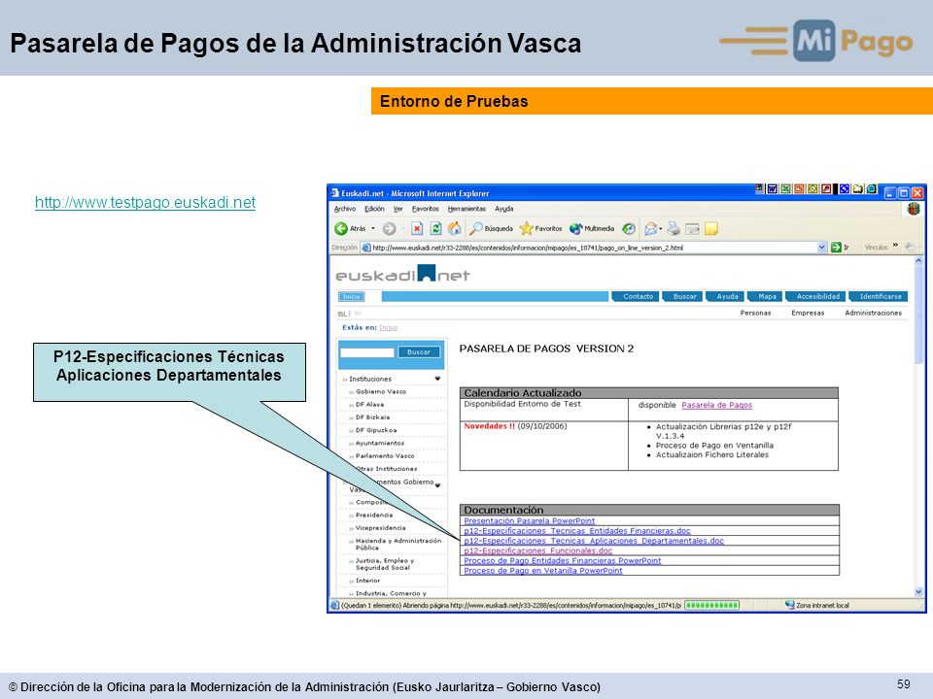
Task: Click Inicio breadcrumb link
Action: point(388,327)
